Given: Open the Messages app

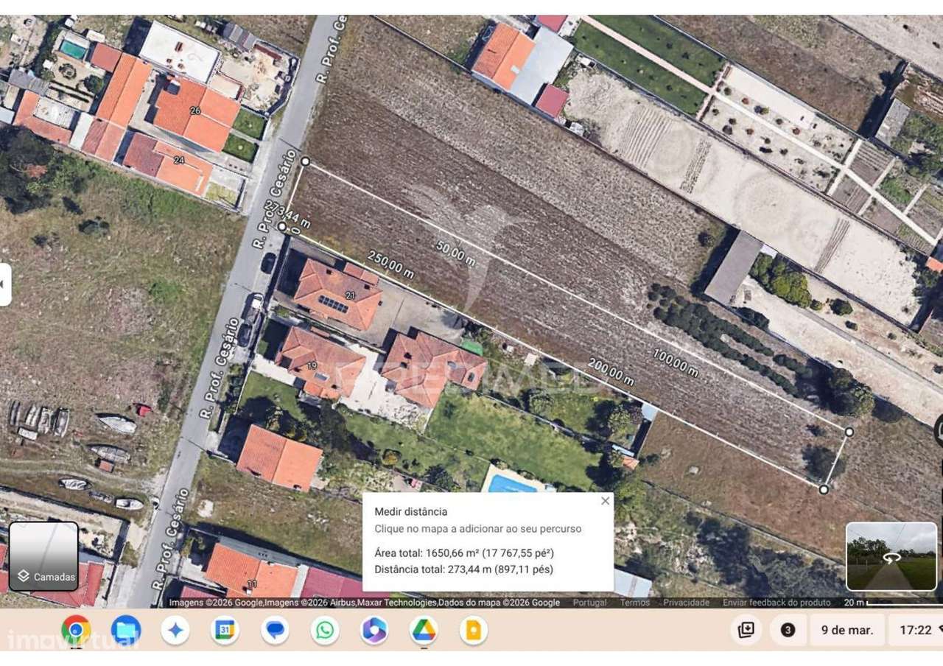Looking at the screenshot, I should 274,631.
